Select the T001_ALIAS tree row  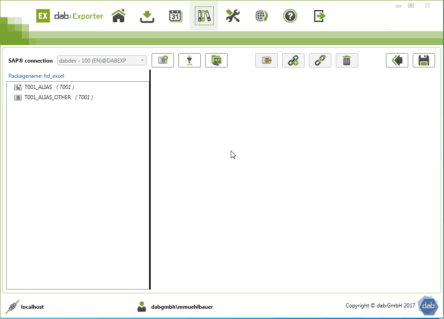click(x=78, y=87)
